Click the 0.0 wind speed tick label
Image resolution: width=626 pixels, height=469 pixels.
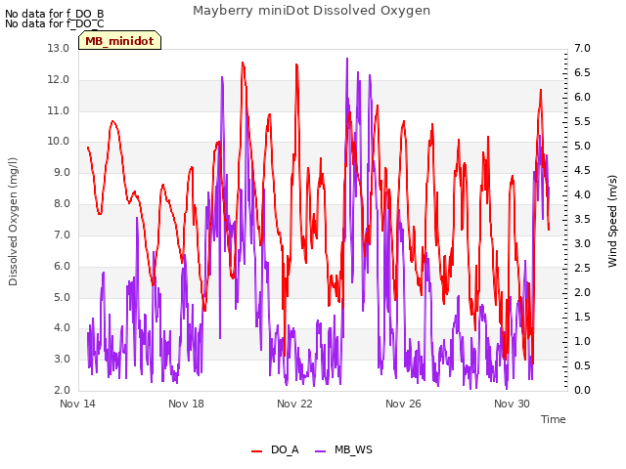pos(582,390)
